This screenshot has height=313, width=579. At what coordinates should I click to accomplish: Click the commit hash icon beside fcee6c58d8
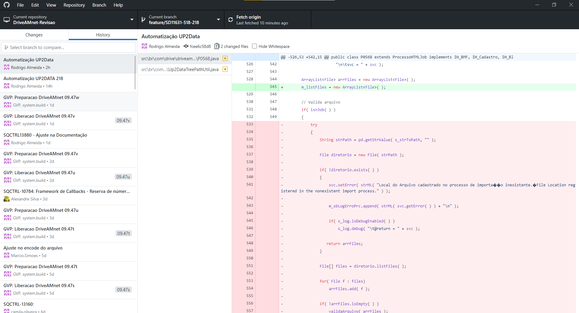[186, 46]
